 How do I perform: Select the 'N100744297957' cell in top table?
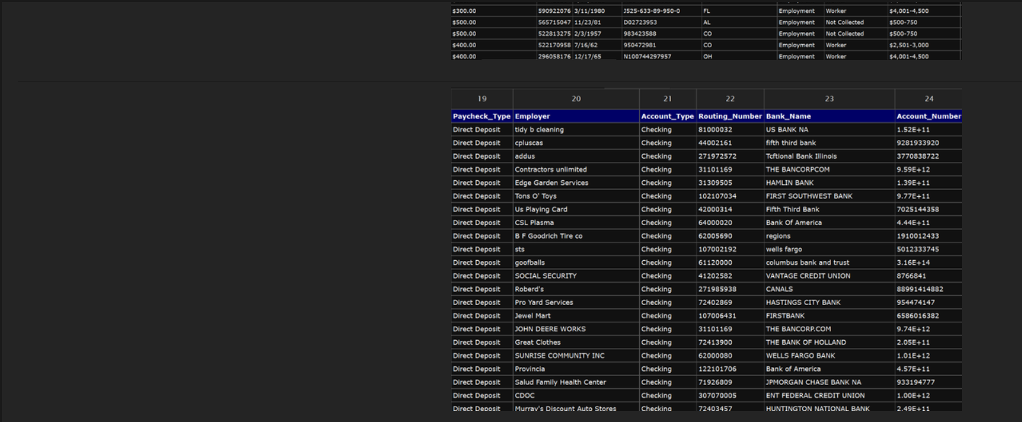click(647, 56)
